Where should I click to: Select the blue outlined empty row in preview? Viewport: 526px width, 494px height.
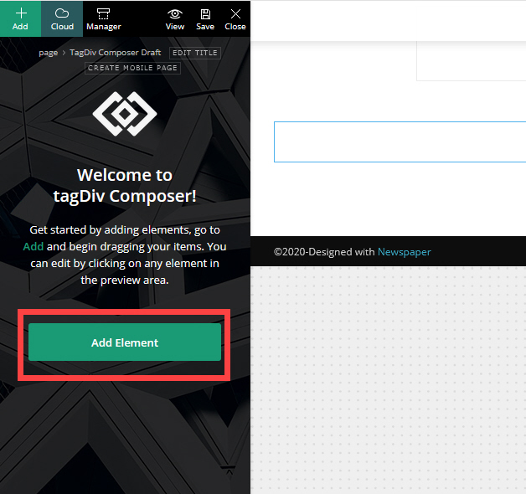tap(400, 142)
